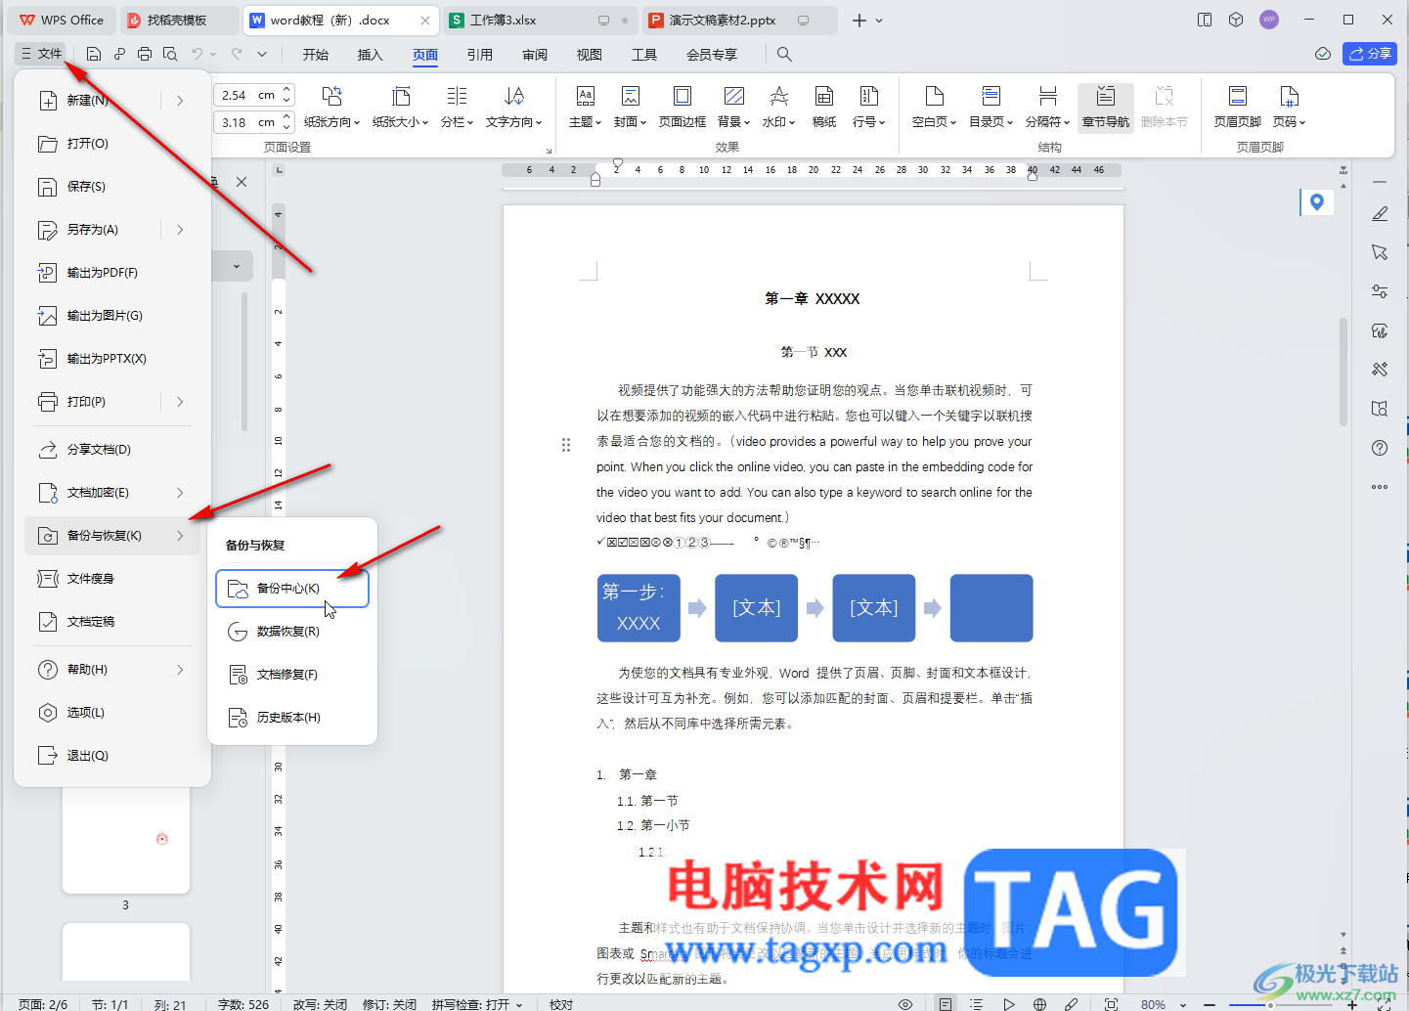Increase the 3.18 cm margin stepper

click(x=286, y=117)
